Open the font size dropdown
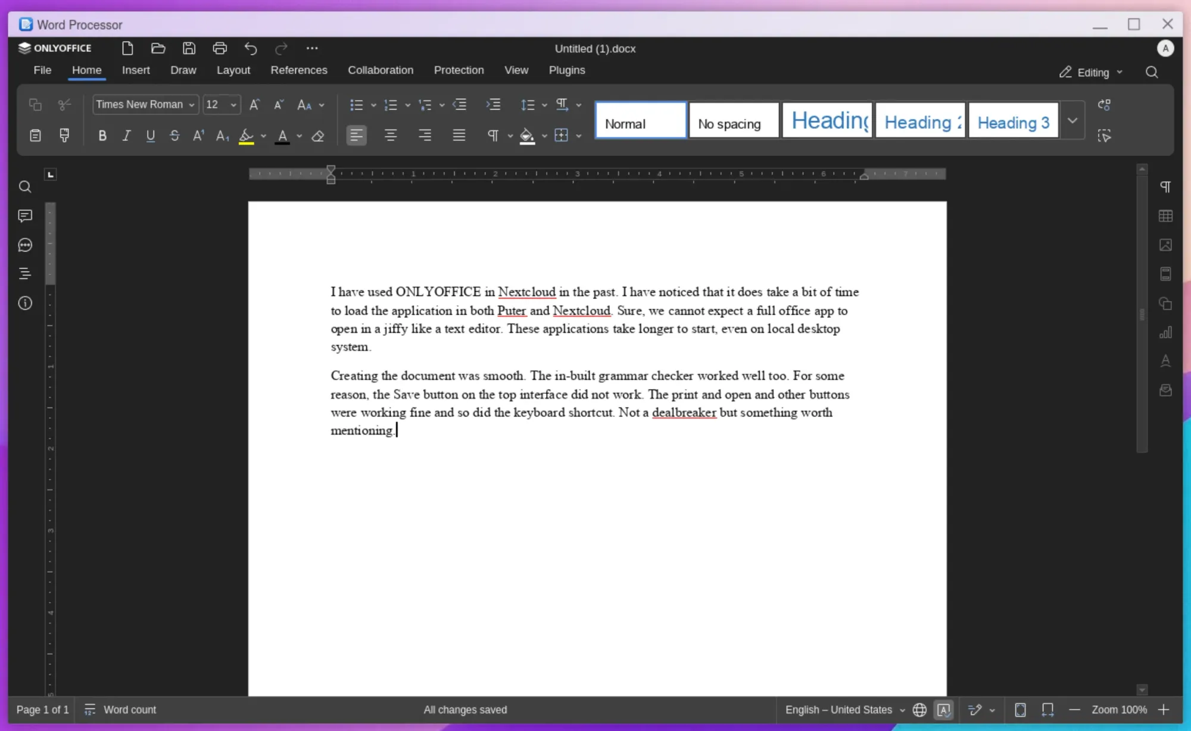This screenshot has width=1191, height=731. [x=232, y=104]
